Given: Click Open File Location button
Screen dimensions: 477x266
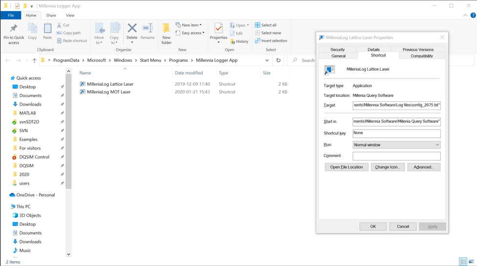Looking at the screenshot, I should point(347,167).
